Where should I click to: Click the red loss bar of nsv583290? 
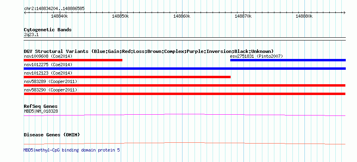(185, 94)
